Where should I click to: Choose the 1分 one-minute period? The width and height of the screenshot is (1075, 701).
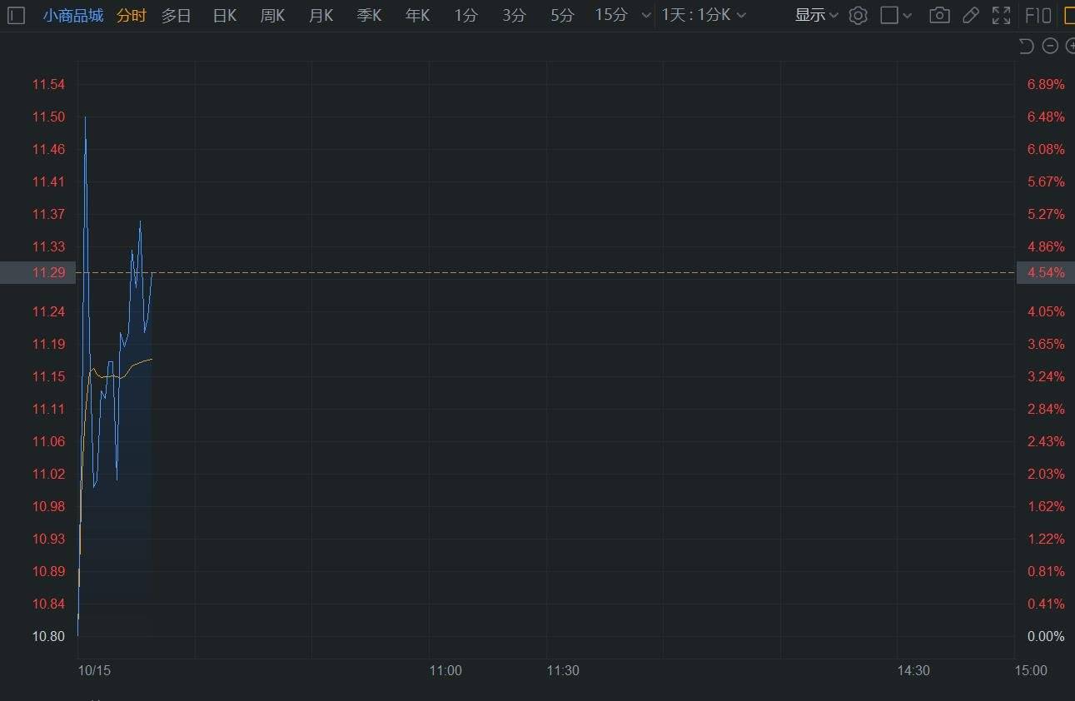coord(466,15)
